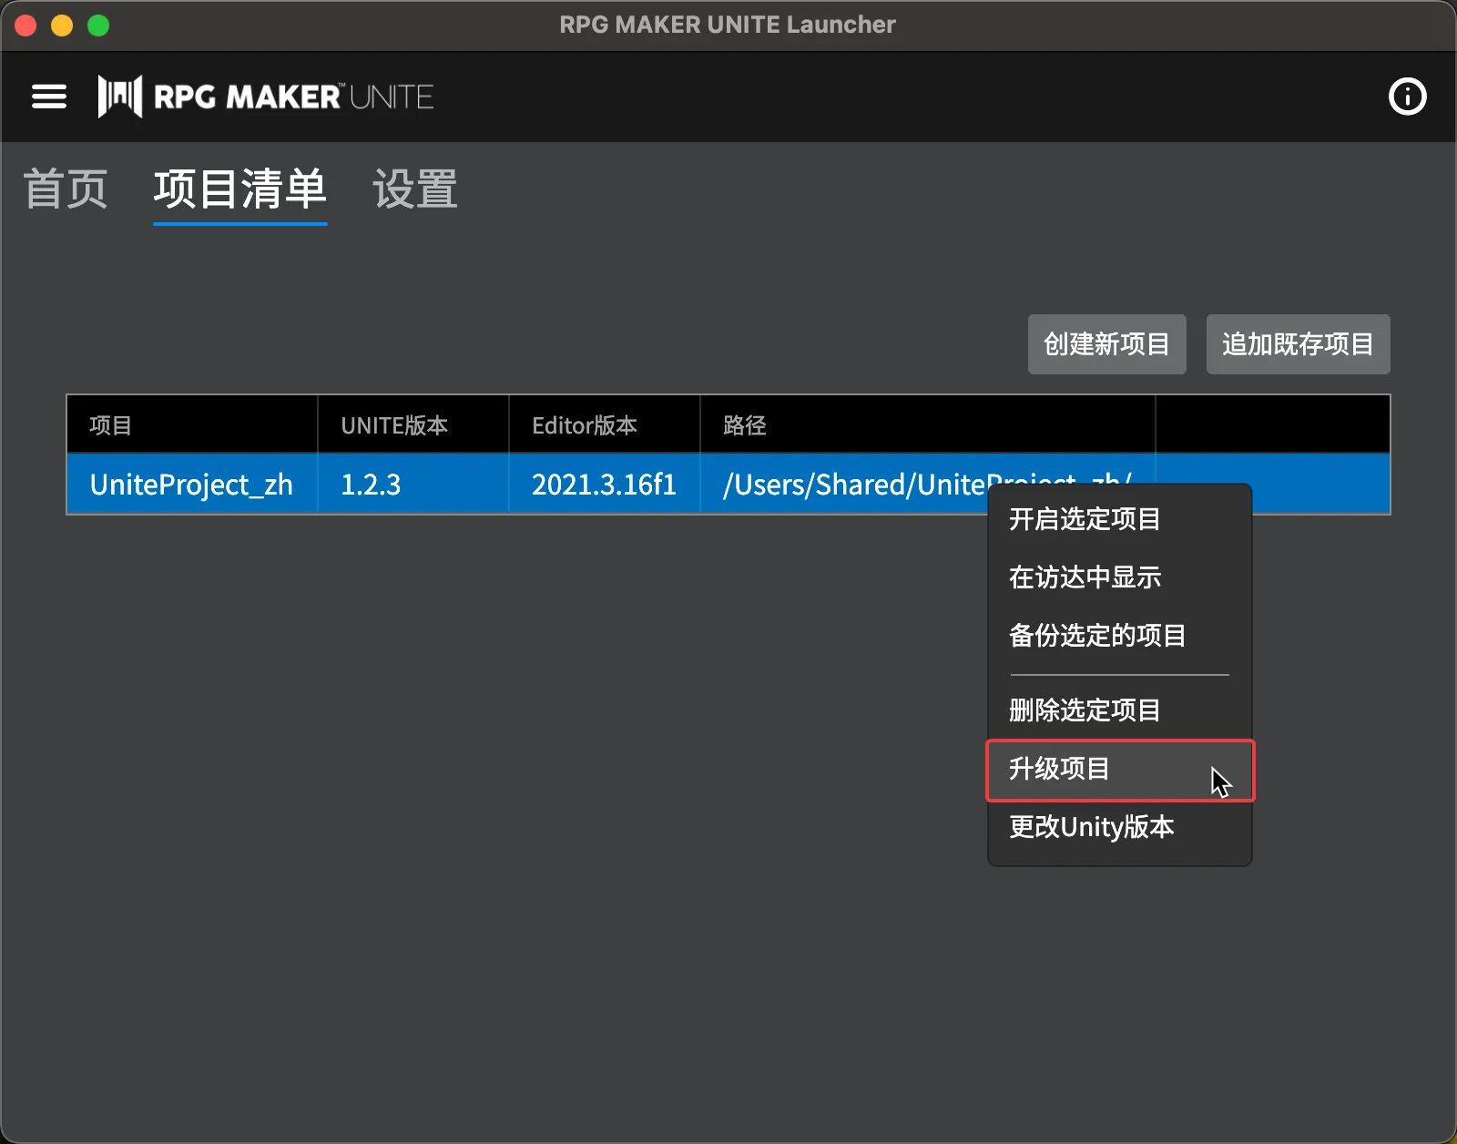Choose 更改Unity版本 menu entry

(x=1120, y=827)
